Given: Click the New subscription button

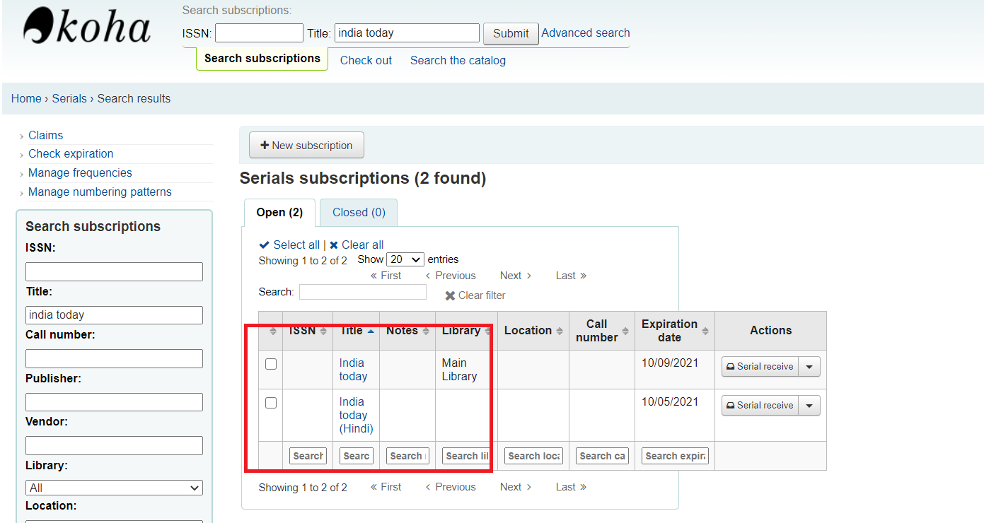Looking at the screenshot, I should [x=306, y=146].
